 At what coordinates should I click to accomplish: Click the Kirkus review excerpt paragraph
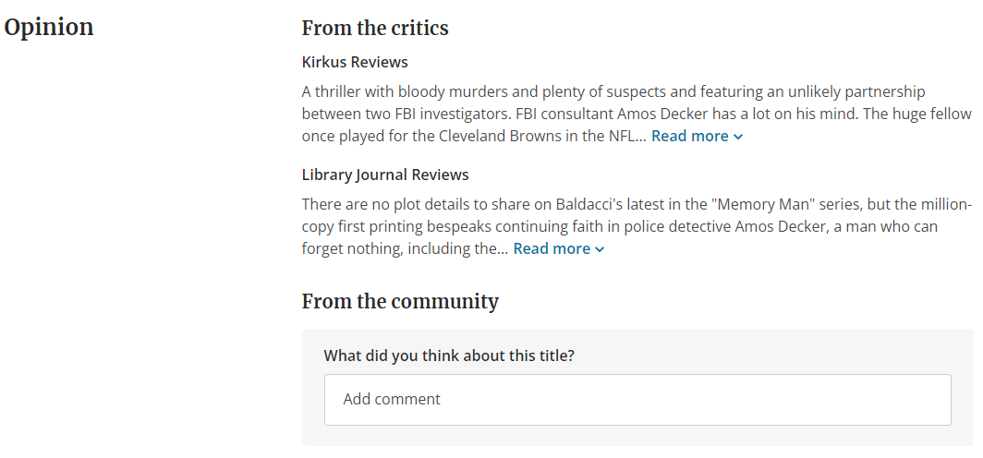point(637,114)
